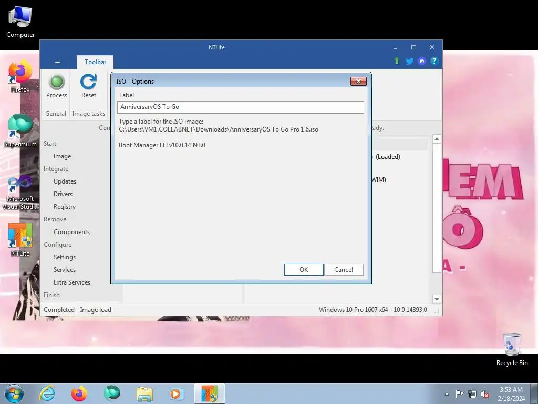This screenshot has width=538, height=404.
Task: Open the Updates page in sidebar
Action: coord(65,181)
